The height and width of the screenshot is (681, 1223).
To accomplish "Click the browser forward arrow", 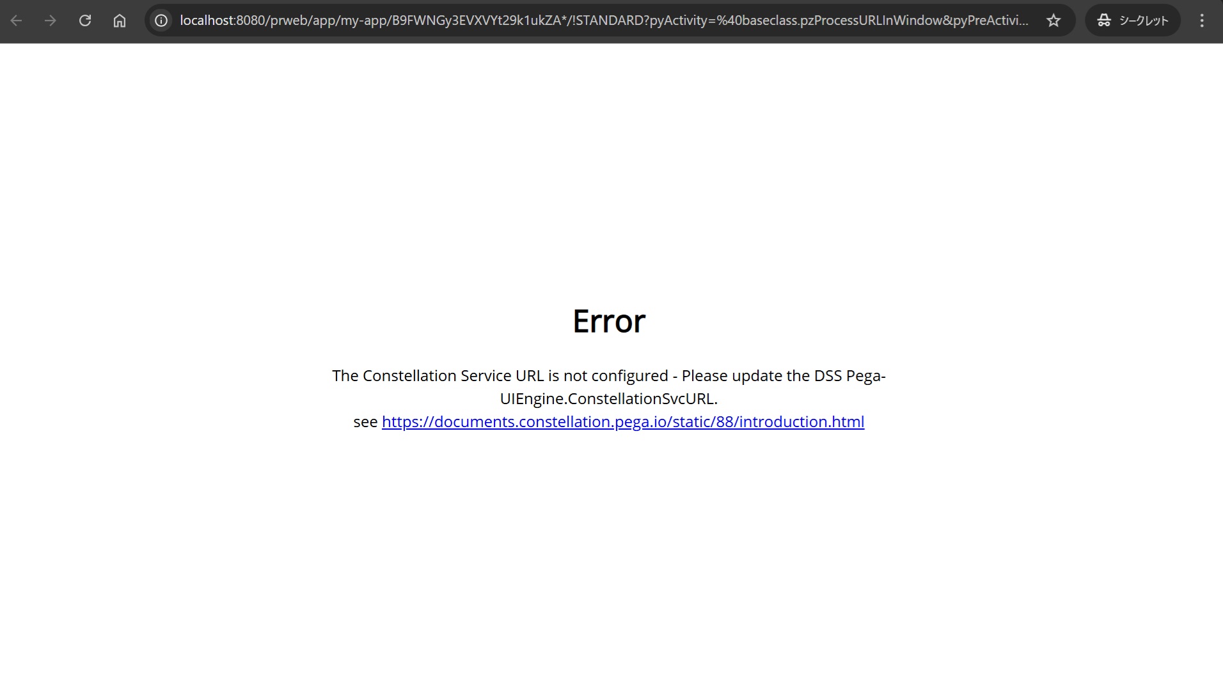I will click(x=51, y=20).
